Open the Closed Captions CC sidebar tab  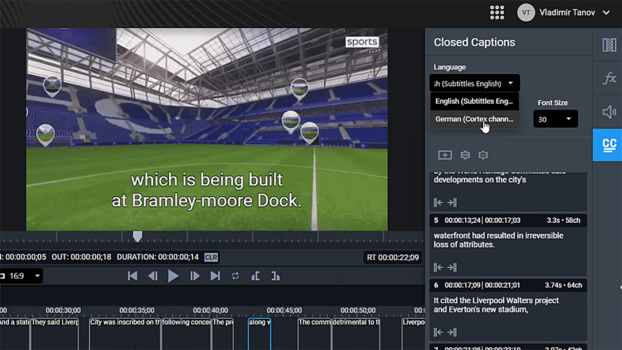609,144
